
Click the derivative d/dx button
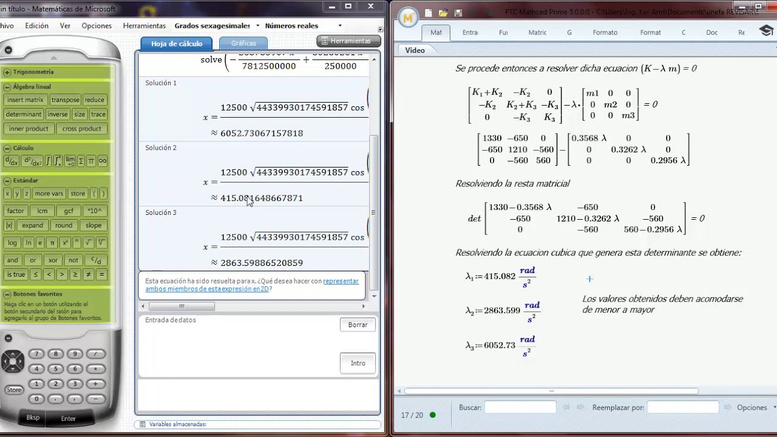(12, 161)
